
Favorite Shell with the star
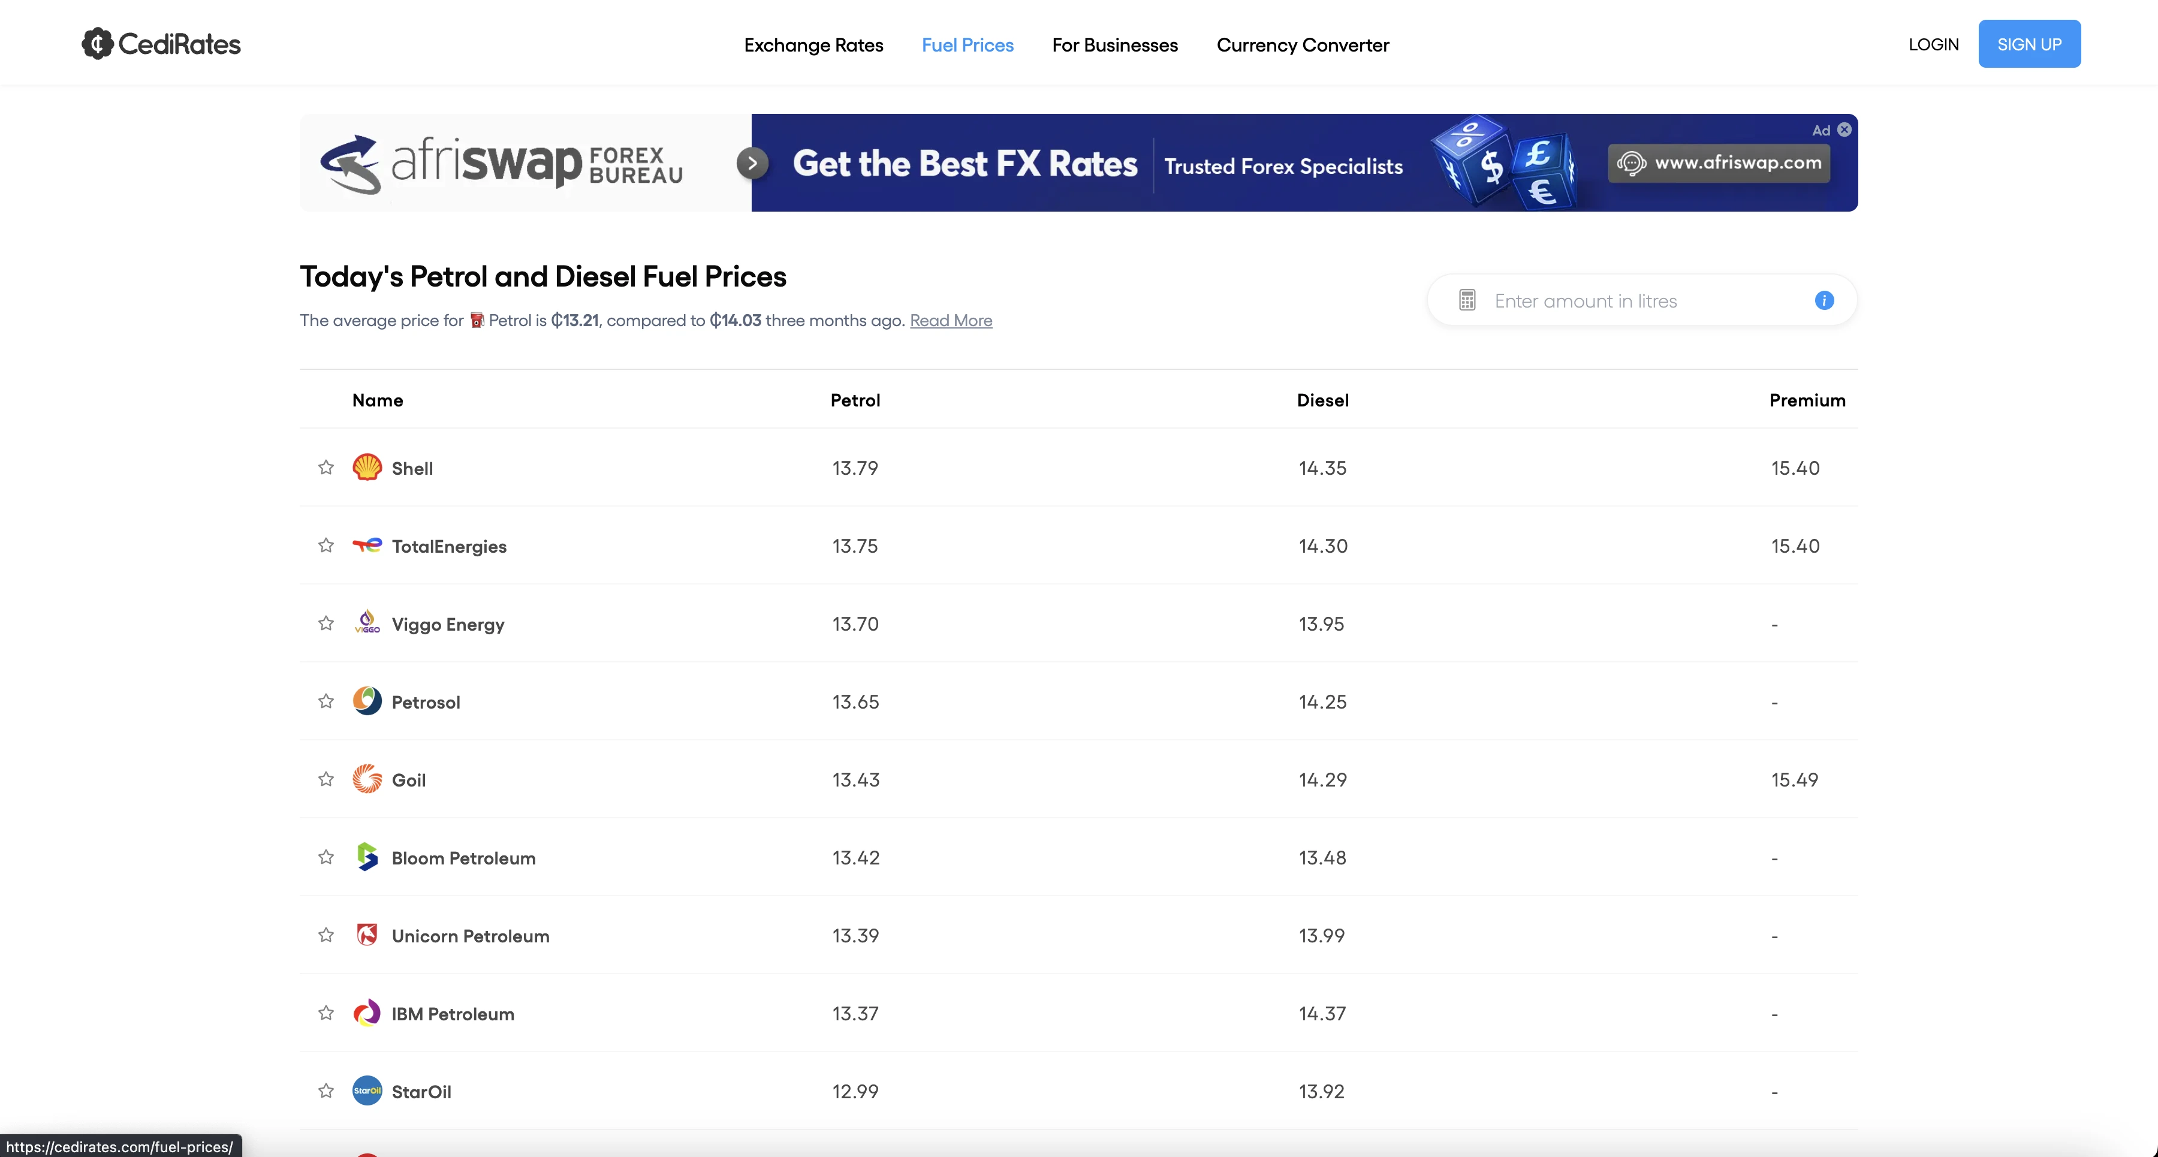[326, 468]
